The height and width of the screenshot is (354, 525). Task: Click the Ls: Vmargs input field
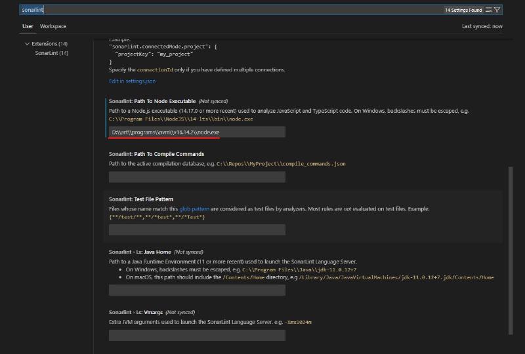(x=197, y=335)
